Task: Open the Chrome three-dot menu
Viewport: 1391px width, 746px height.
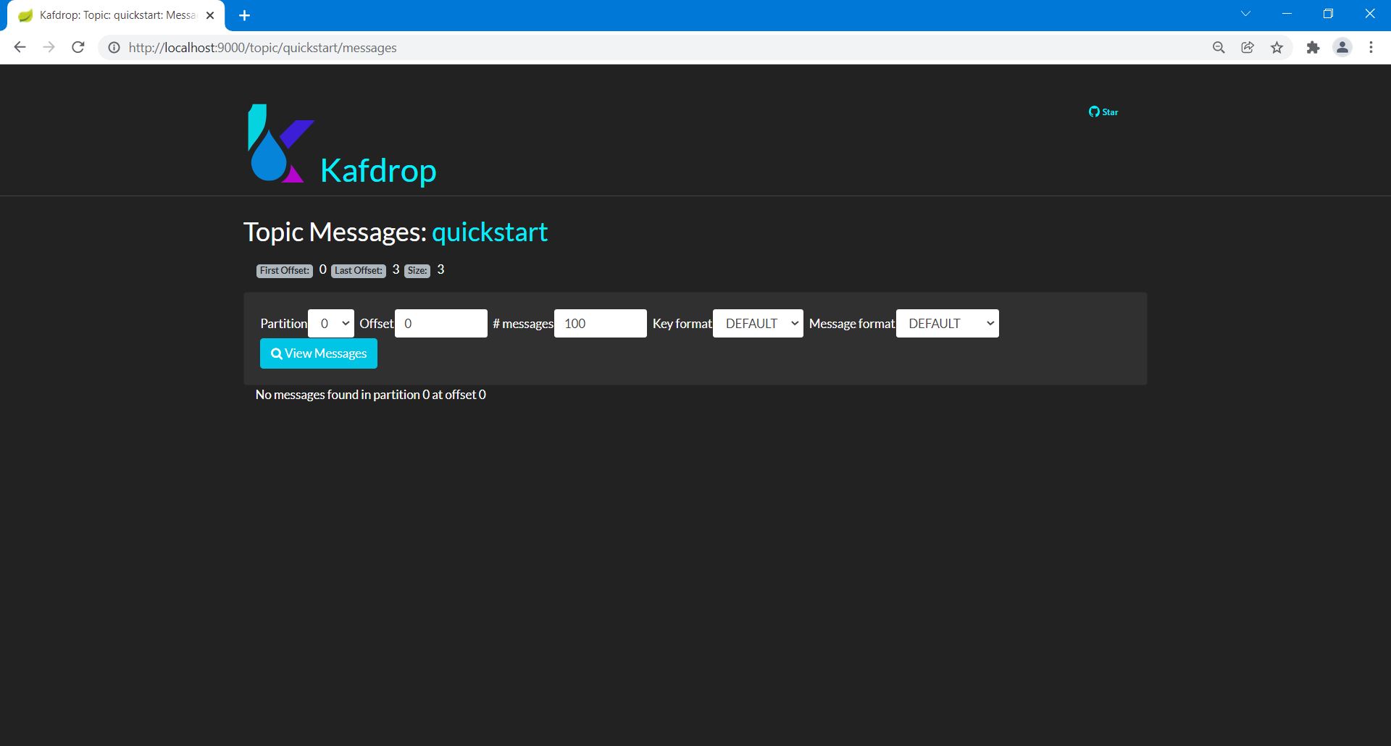Action: pos(1371,48)
